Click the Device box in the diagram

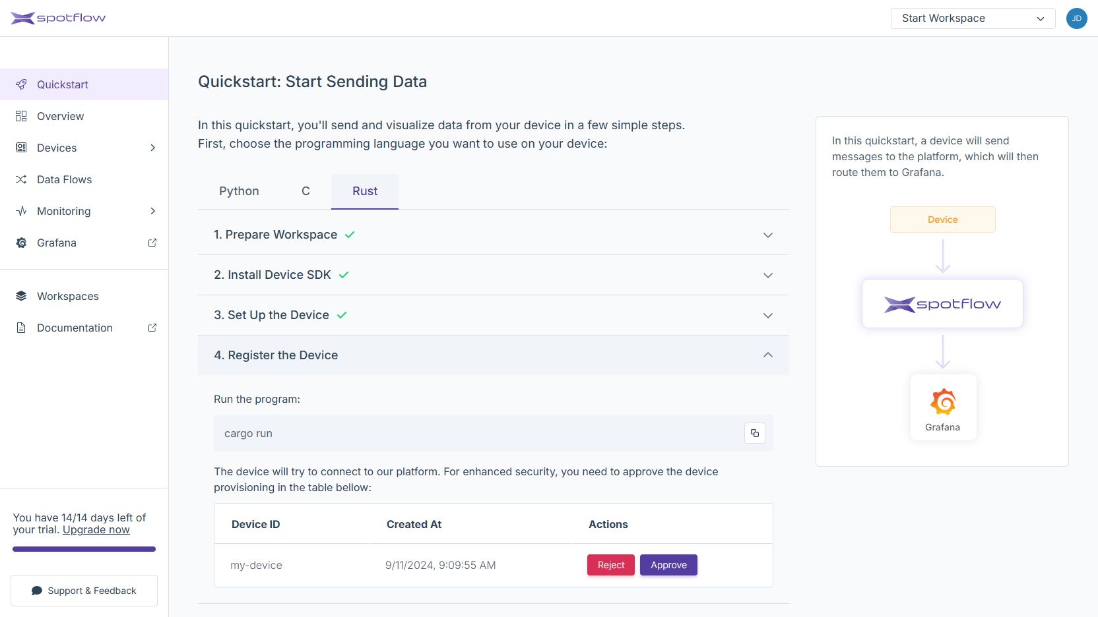point(942,220)
